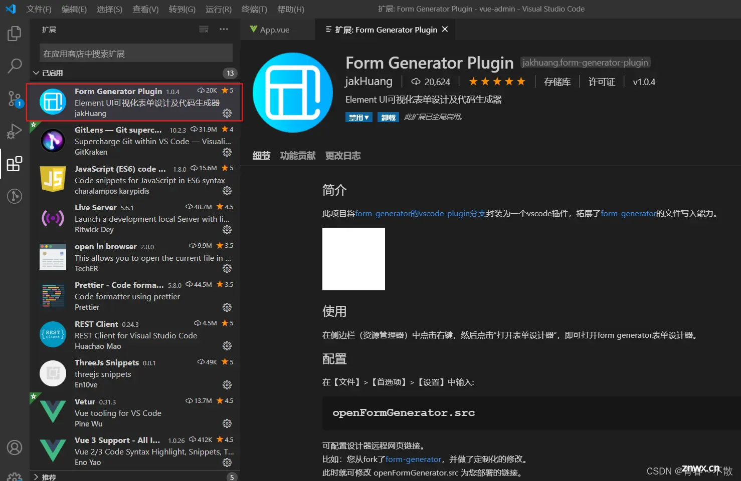741x481 pixels.
Task: Open extensions panel more actions (ellipsis)
Action: click(x=224, y=30)
